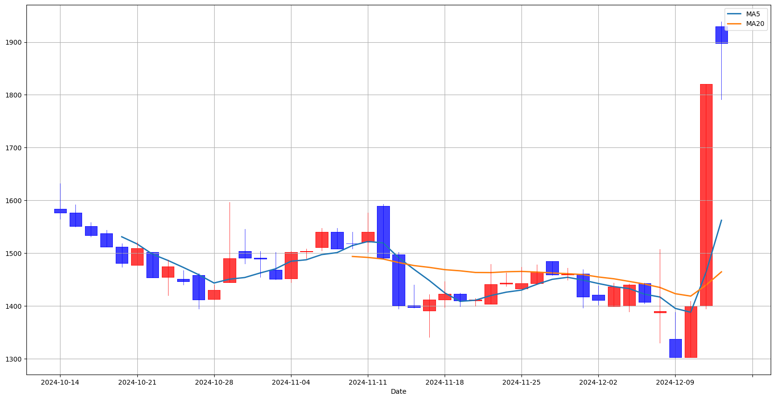Click the blue MA5 line in legend
This screenshot has height=400, width=775.
point(735,14)
